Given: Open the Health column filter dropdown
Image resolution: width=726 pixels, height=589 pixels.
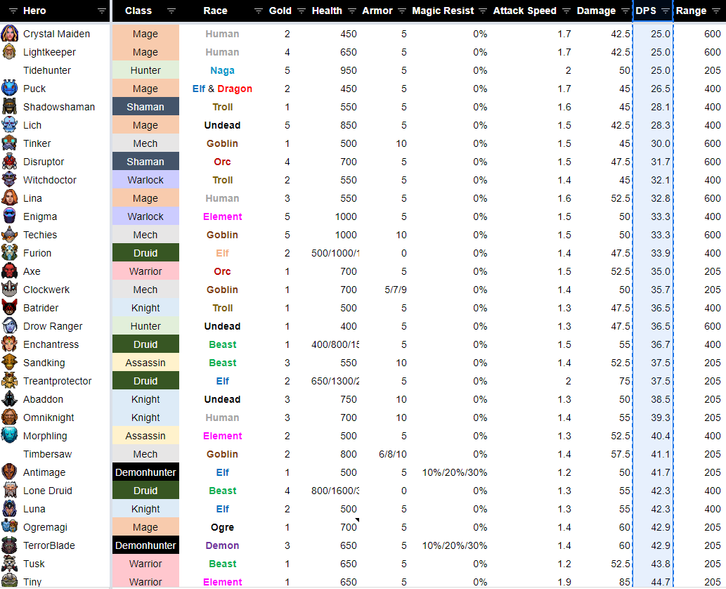Looking at the screenshot, I should coord(352,11).
